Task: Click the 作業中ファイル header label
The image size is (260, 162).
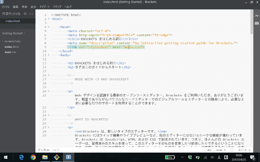Action: 11,14
